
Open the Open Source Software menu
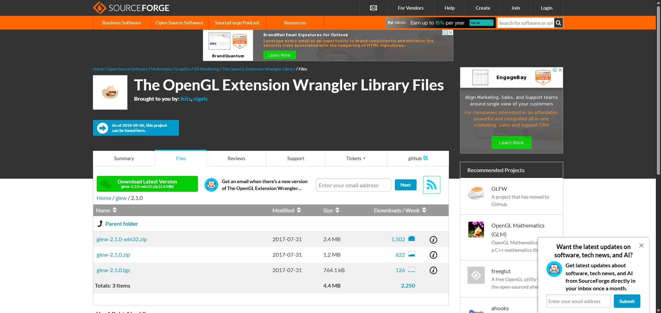pyautogui.click(x=179, y=23)
